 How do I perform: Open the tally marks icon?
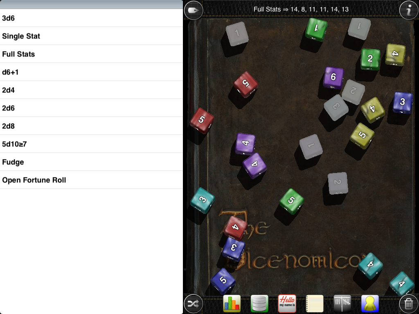[x=342, y=304]
